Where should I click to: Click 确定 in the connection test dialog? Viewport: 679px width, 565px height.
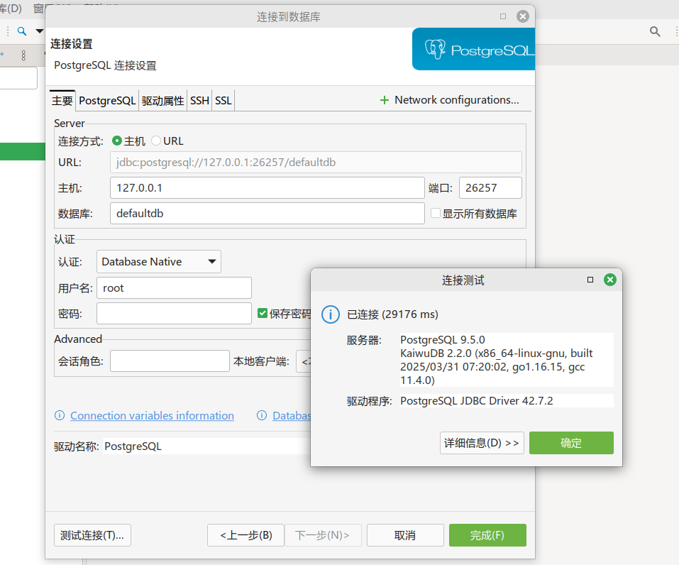[x=571, y=443]
